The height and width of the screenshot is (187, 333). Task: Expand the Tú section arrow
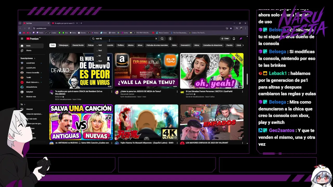[x=24, y=104]
